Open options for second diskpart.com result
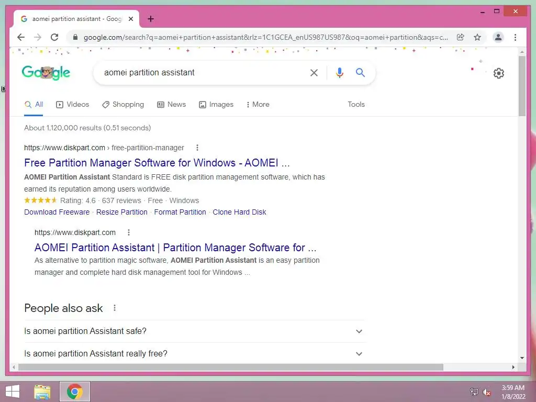 click(129, 232)
